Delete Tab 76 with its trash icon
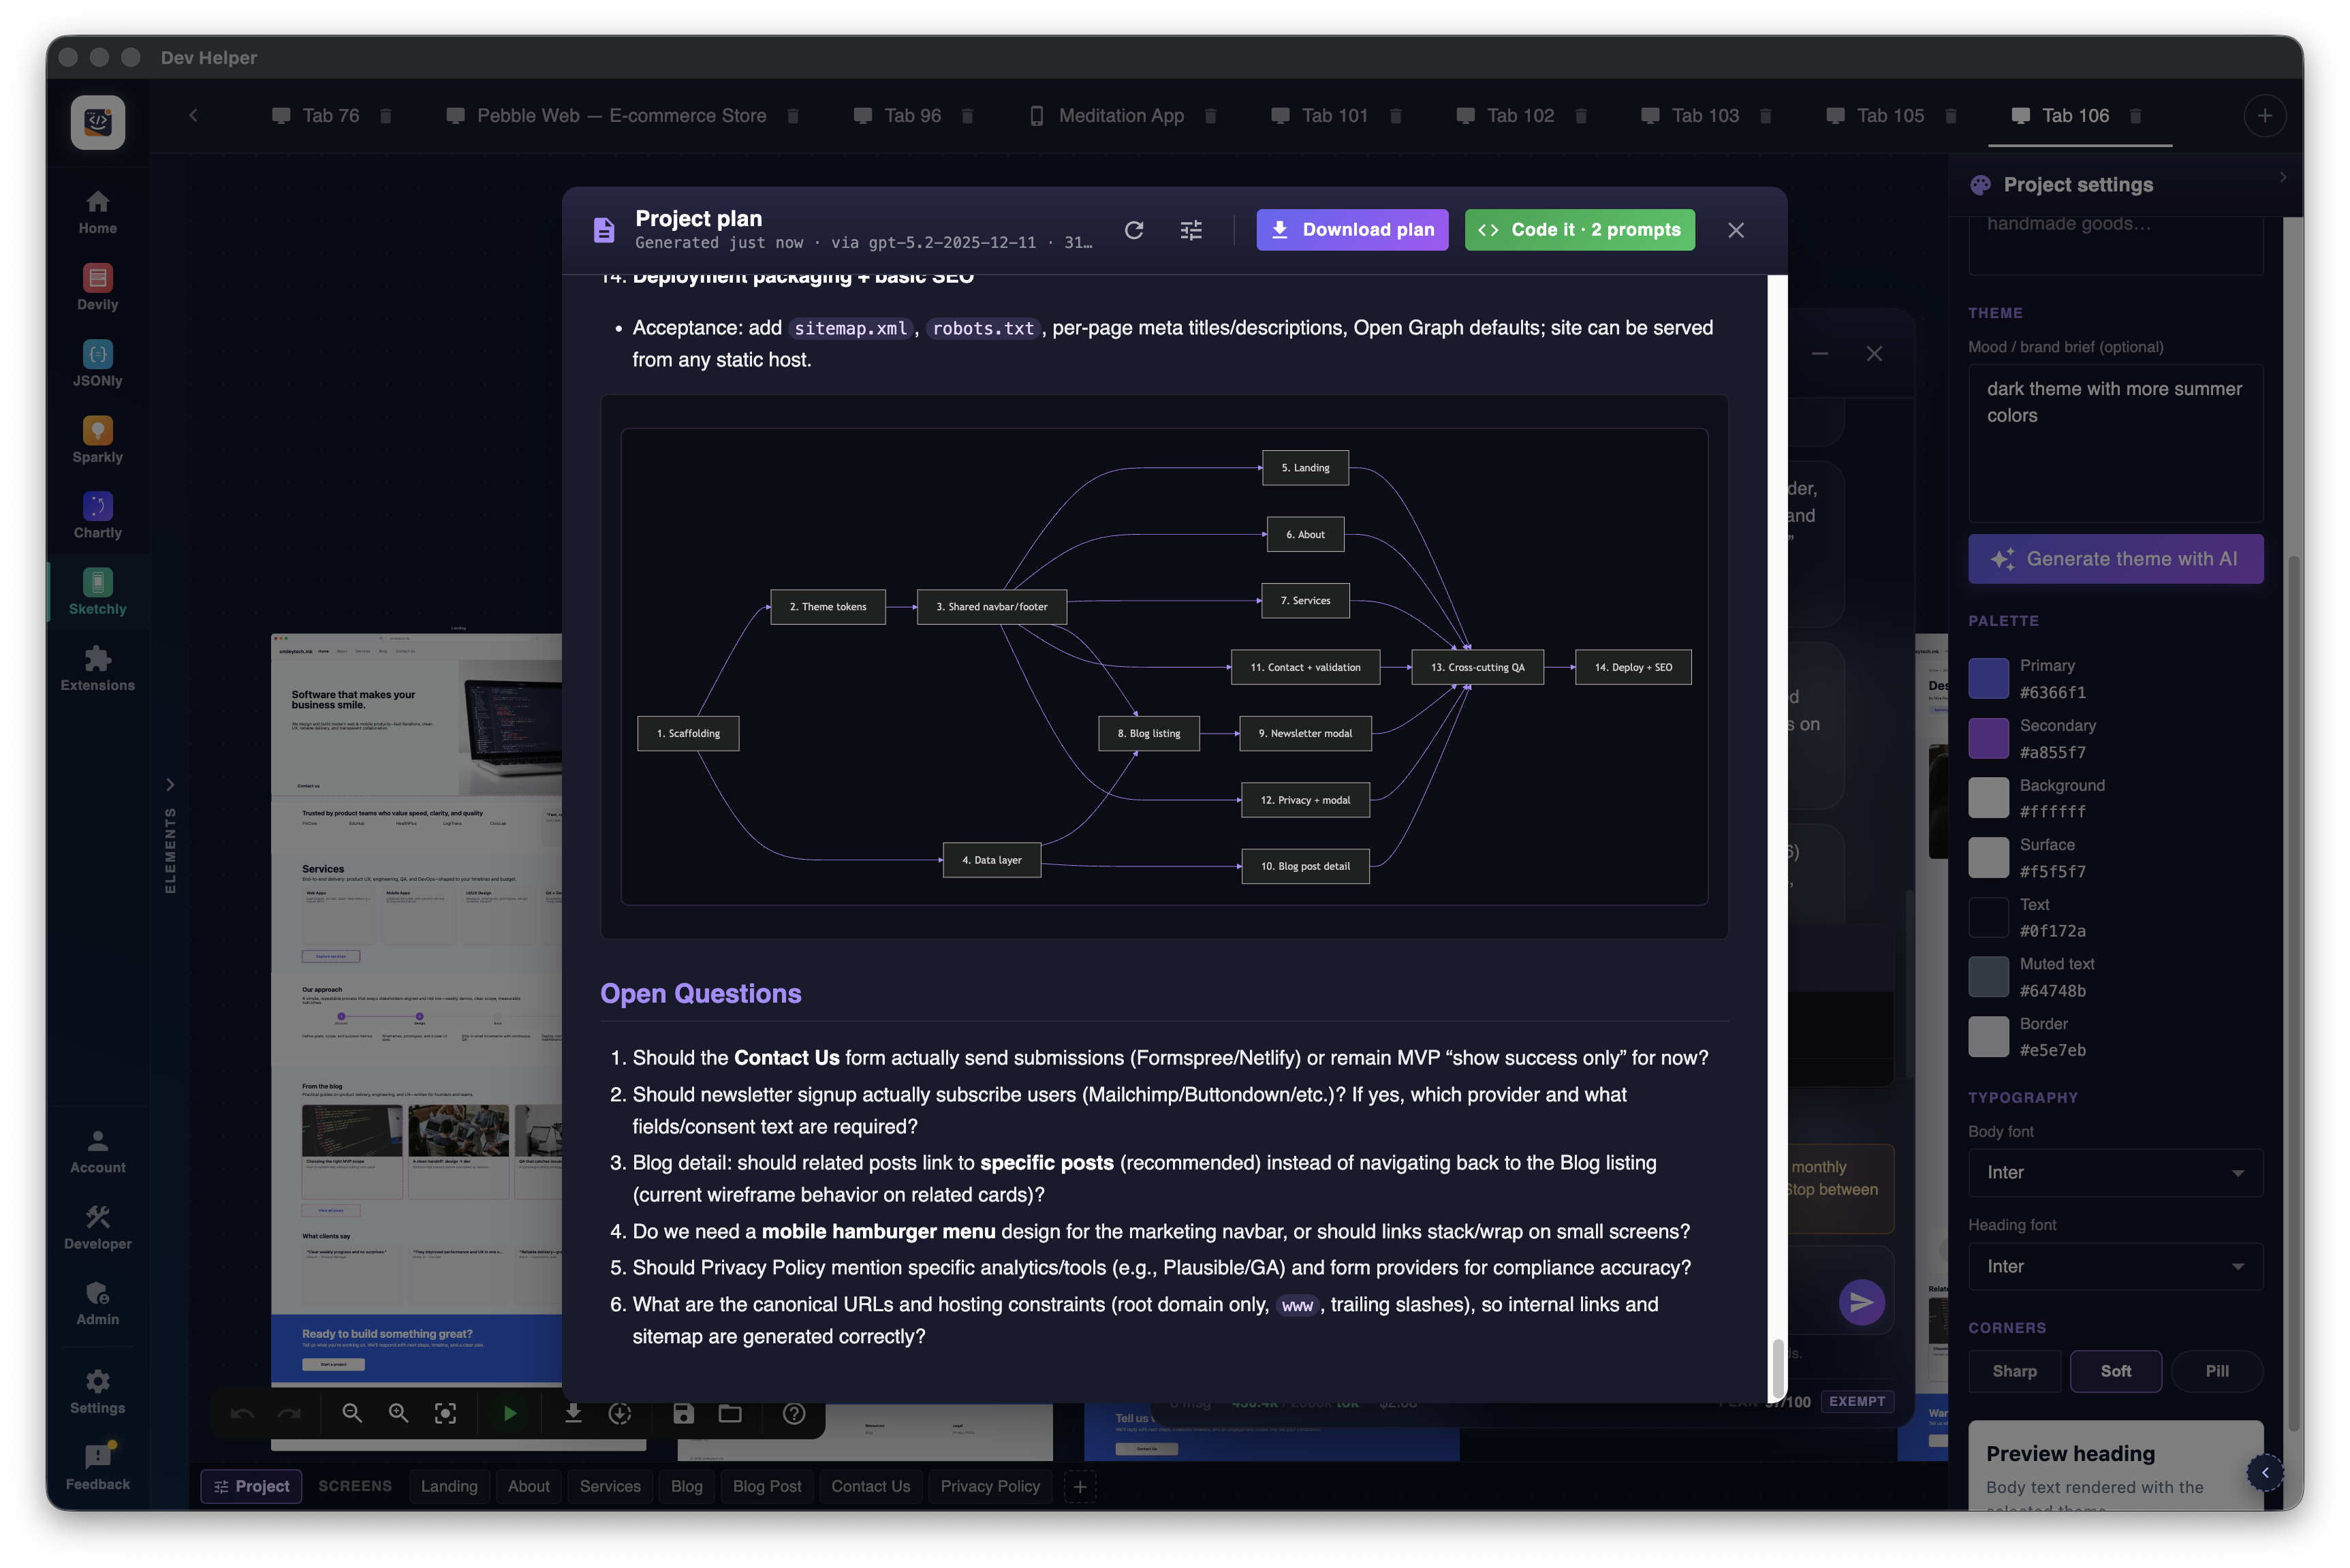 385,116
